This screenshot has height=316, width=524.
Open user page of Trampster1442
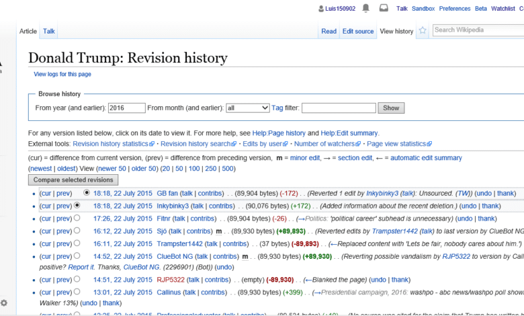tap(180, 244)
